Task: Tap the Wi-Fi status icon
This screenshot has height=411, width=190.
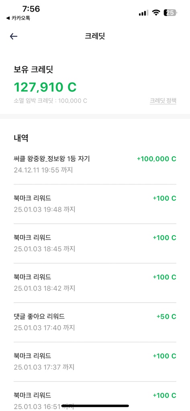Action: coord(157,12)
